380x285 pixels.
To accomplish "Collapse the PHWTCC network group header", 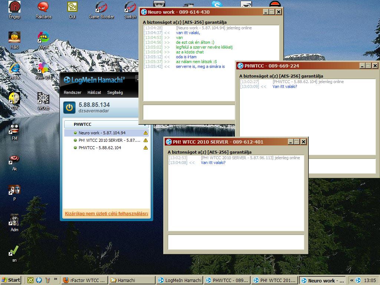I will point(106,124).
